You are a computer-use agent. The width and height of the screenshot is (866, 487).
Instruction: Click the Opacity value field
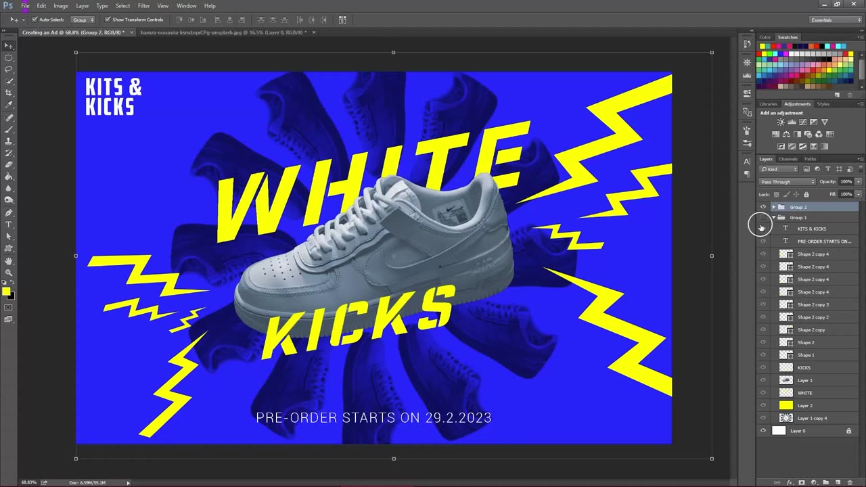pos(846,182)
